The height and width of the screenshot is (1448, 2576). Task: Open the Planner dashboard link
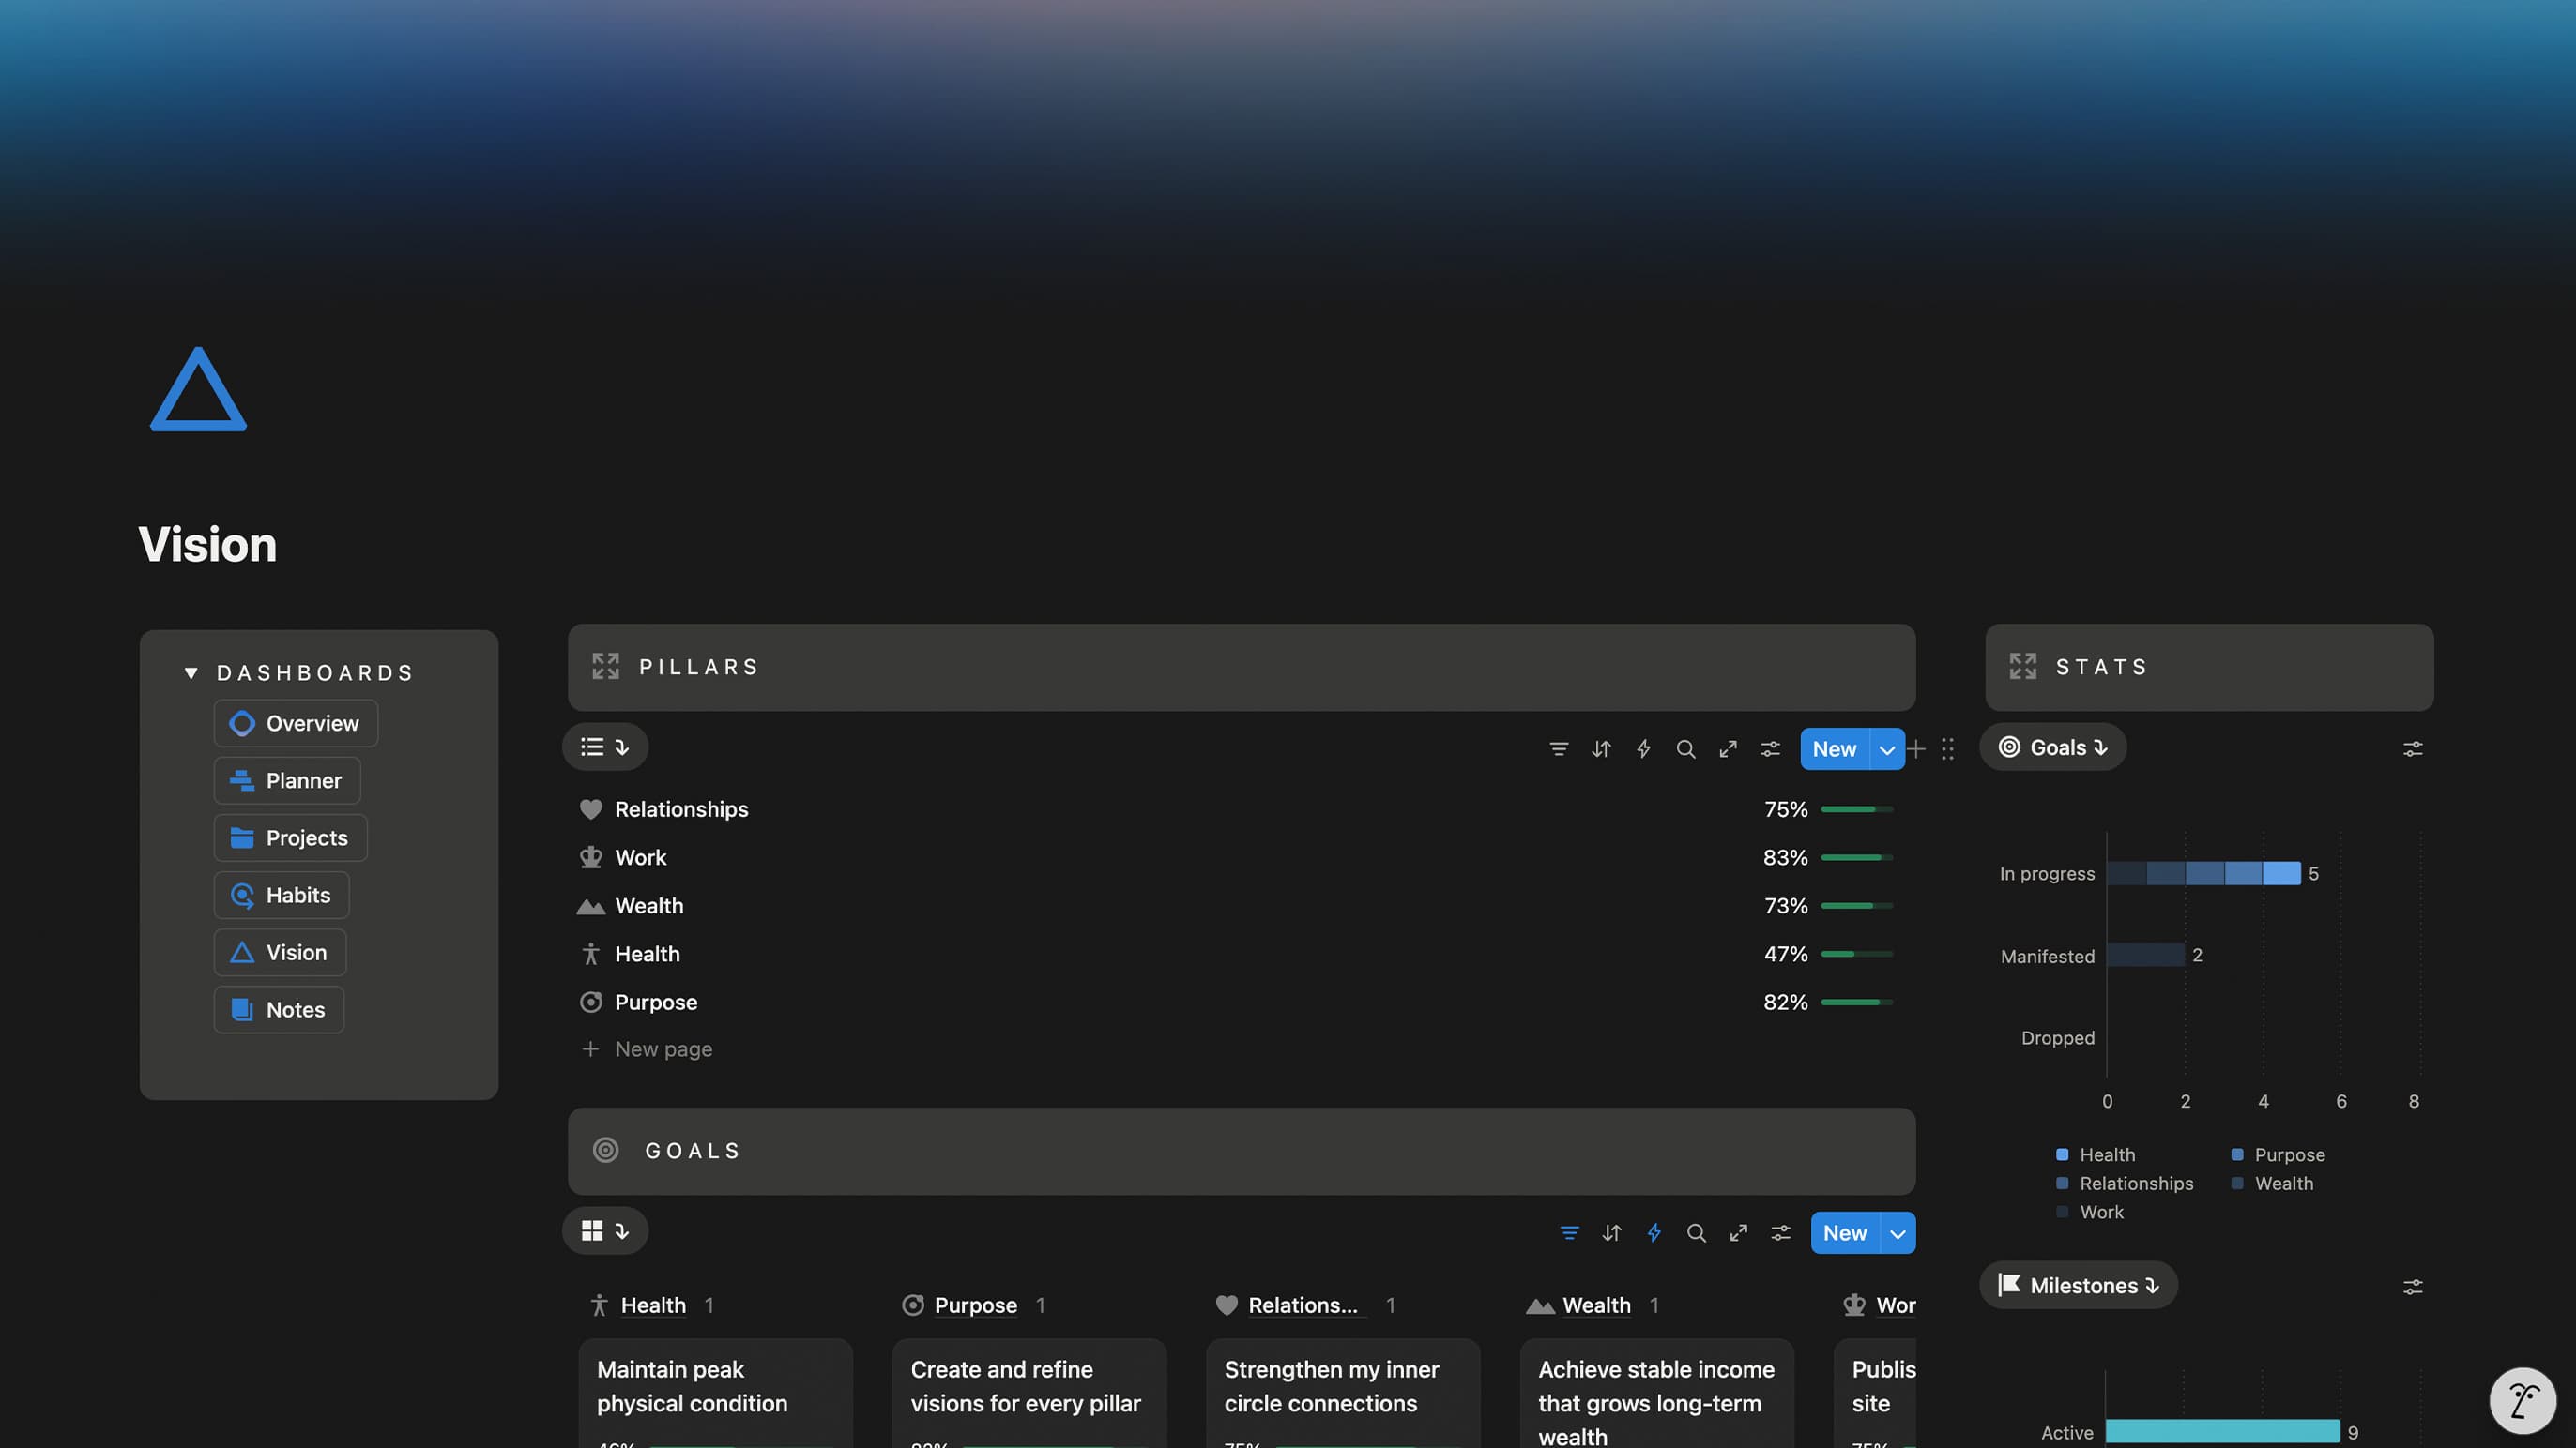(x=287, y=780)
